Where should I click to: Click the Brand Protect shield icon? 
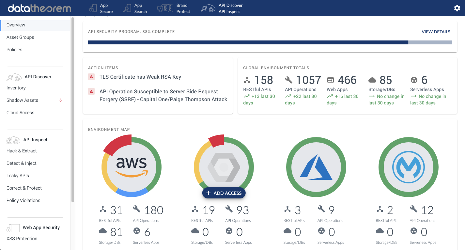(x=165, y=8)
